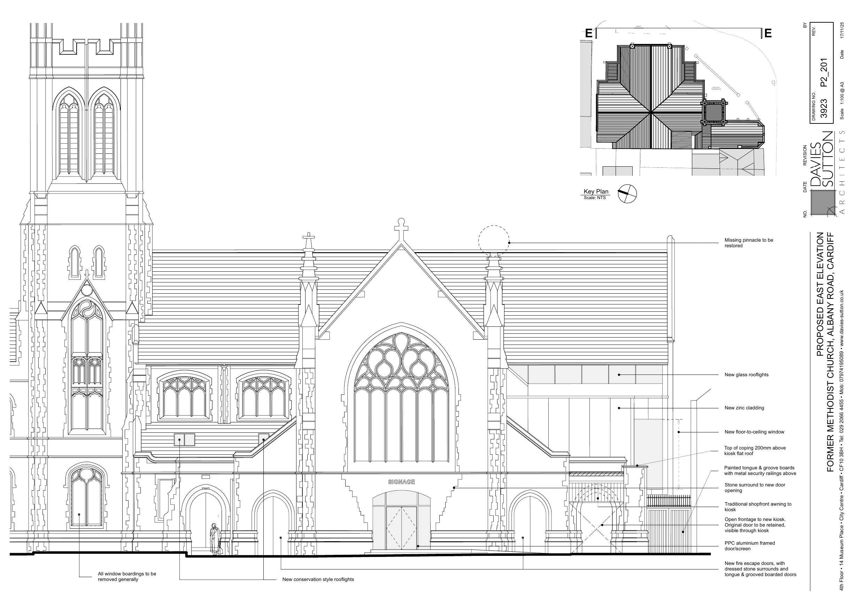Click the left E section marker
This screenshot has height=612, width=864.
coord(588,33)
